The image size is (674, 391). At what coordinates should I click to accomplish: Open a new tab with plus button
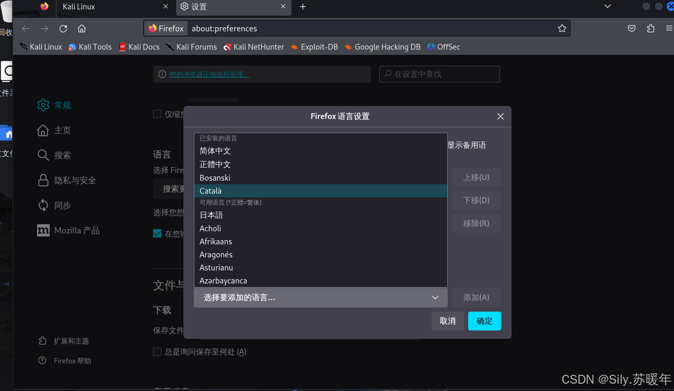(x=303, y=7)
